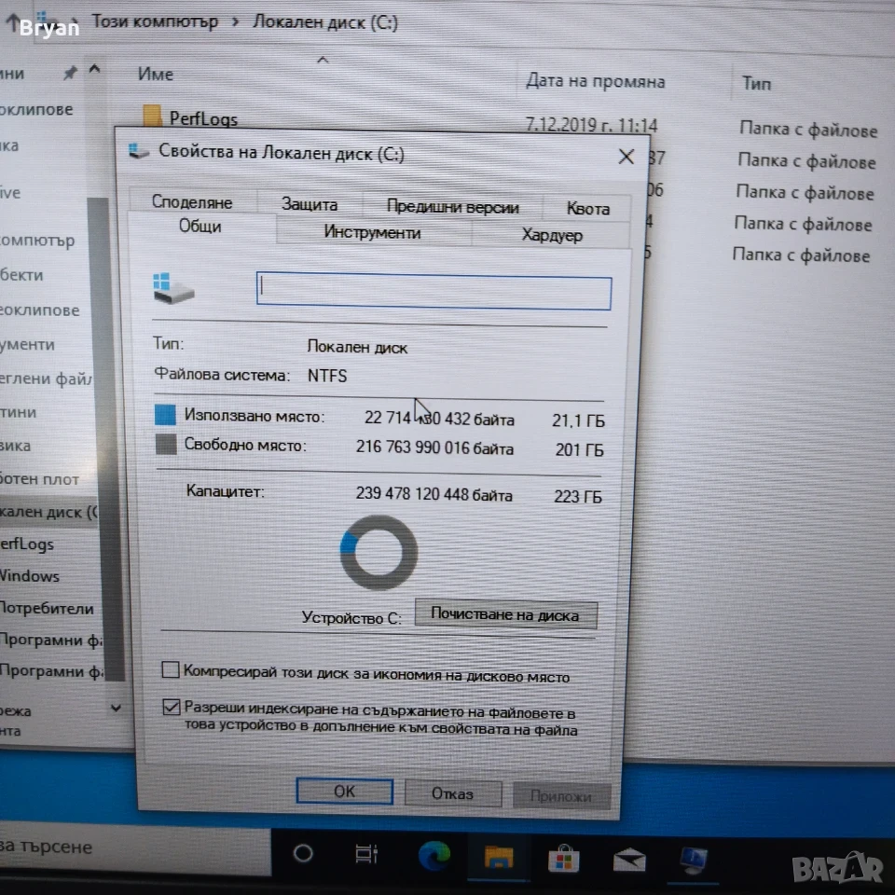
Task: Click the Cortana circle icon
Action: (302, 853)
